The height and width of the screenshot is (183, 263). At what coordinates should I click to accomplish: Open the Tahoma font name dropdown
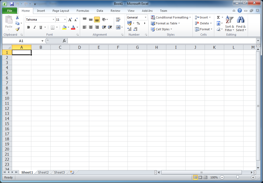[53, 20]
